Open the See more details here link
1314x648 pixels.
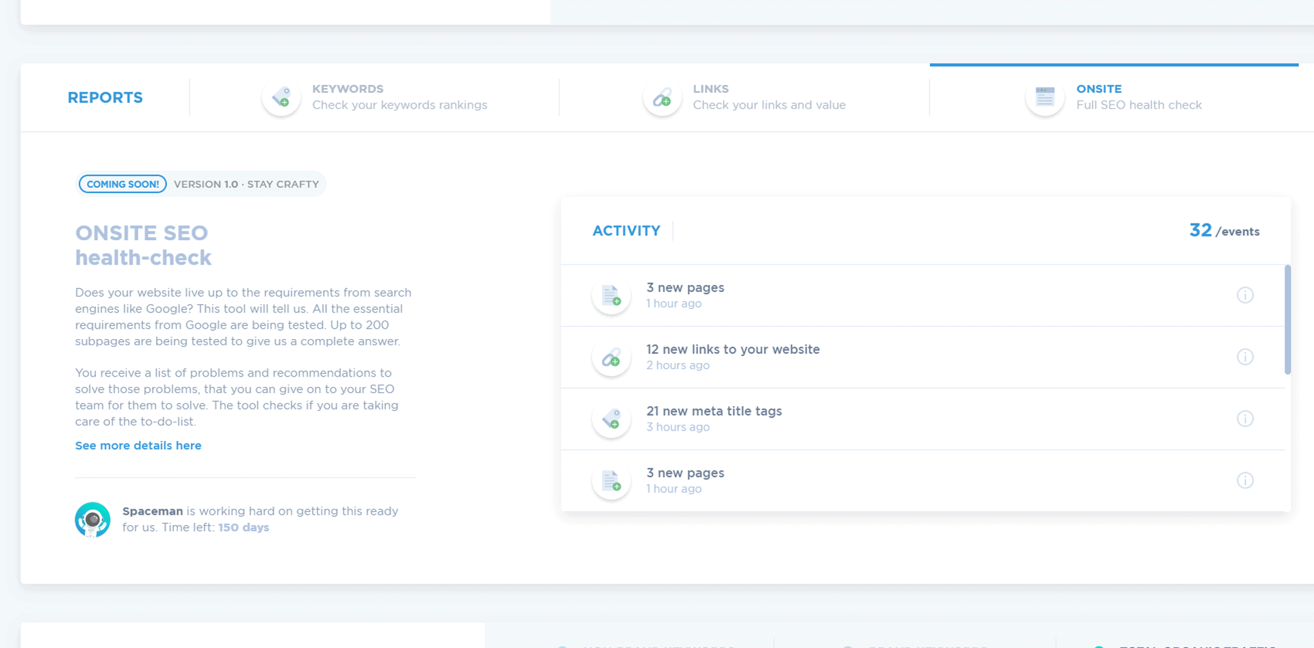[138, 446]
